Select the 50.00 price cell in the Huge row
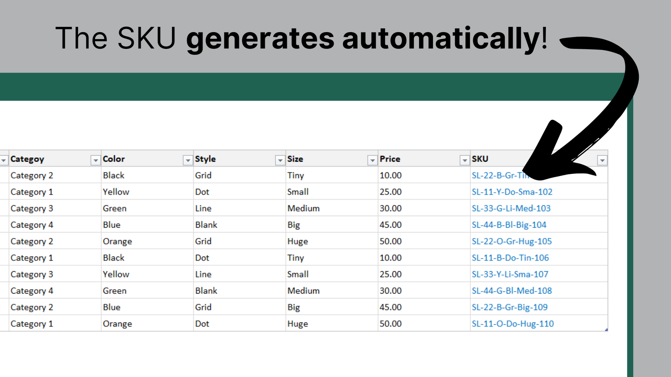 point(391,241)
